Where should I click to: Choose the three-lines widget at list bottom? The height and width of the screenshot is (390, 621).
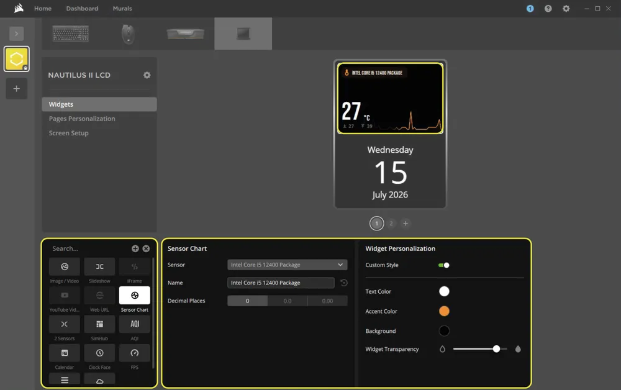point(65,379)
